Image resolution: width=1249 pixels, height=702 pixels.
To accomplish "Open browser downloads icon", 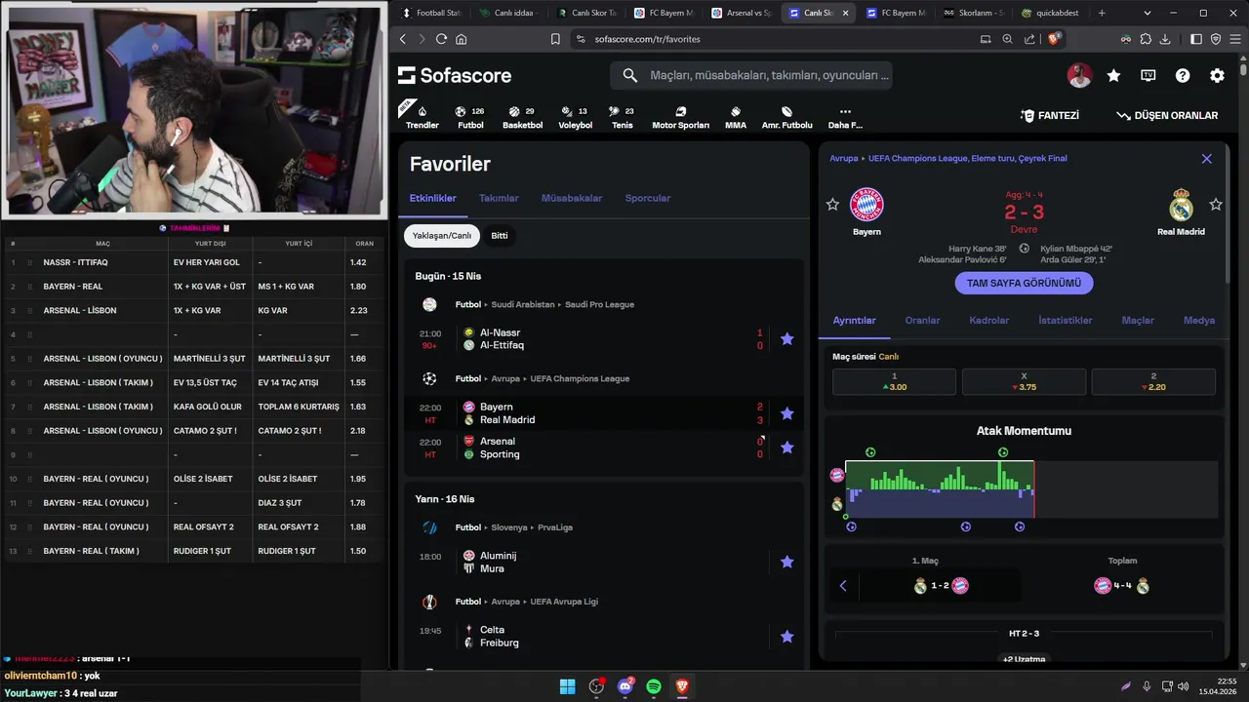I will (x=1165, y=39).
